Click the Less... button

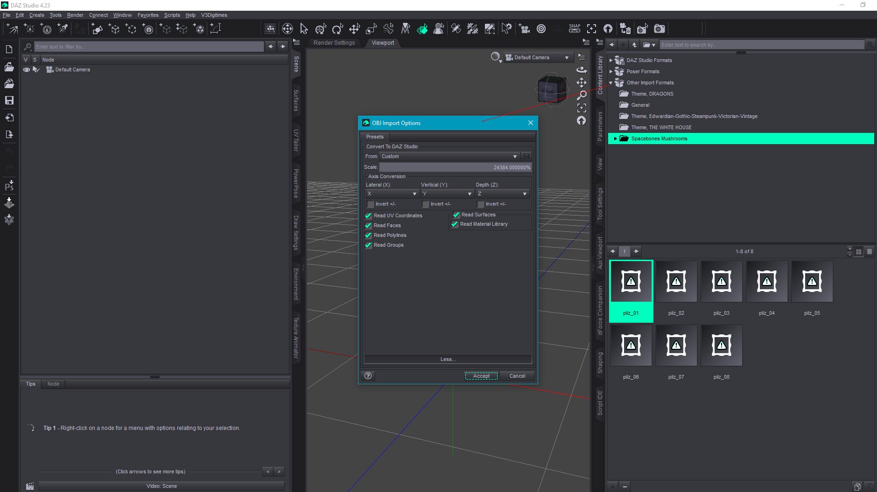point(448,359)
